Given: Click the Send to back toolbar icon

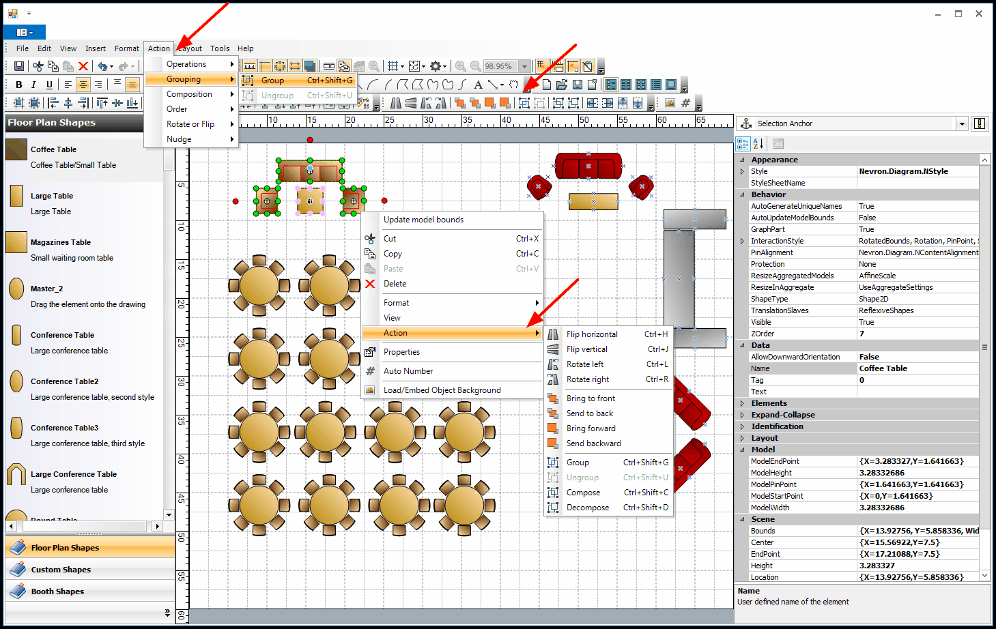Looking at the screenshot, I should point(475,103).
